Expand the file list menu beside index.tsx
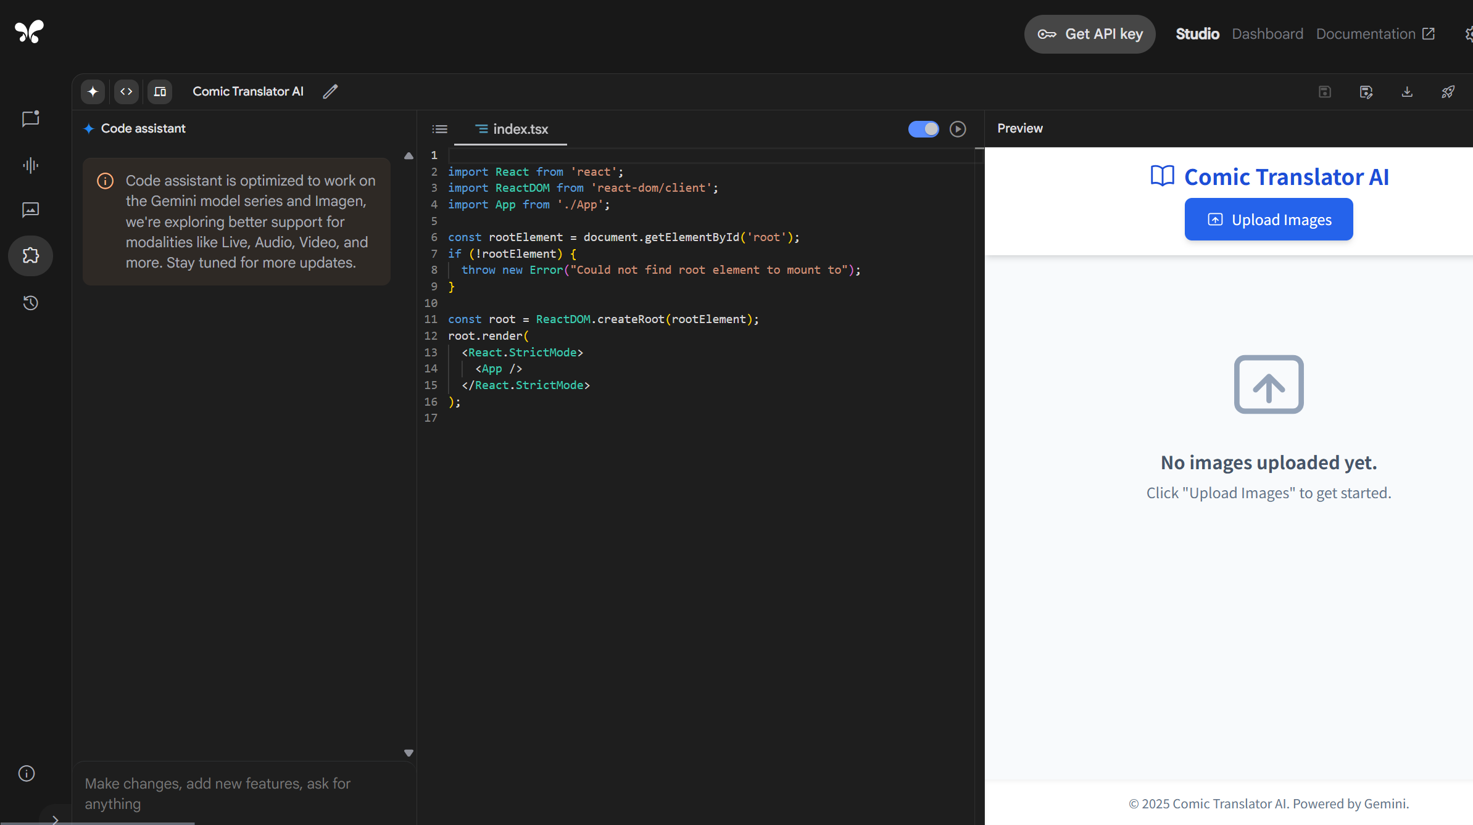Screen dimensions: 1473x825 pyautogui.click(x=439, y=129)
